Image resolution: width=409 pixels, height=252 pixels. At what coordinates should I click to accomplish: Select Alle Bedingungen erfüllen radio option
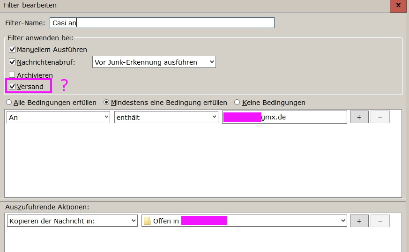[x=9, y=102]
